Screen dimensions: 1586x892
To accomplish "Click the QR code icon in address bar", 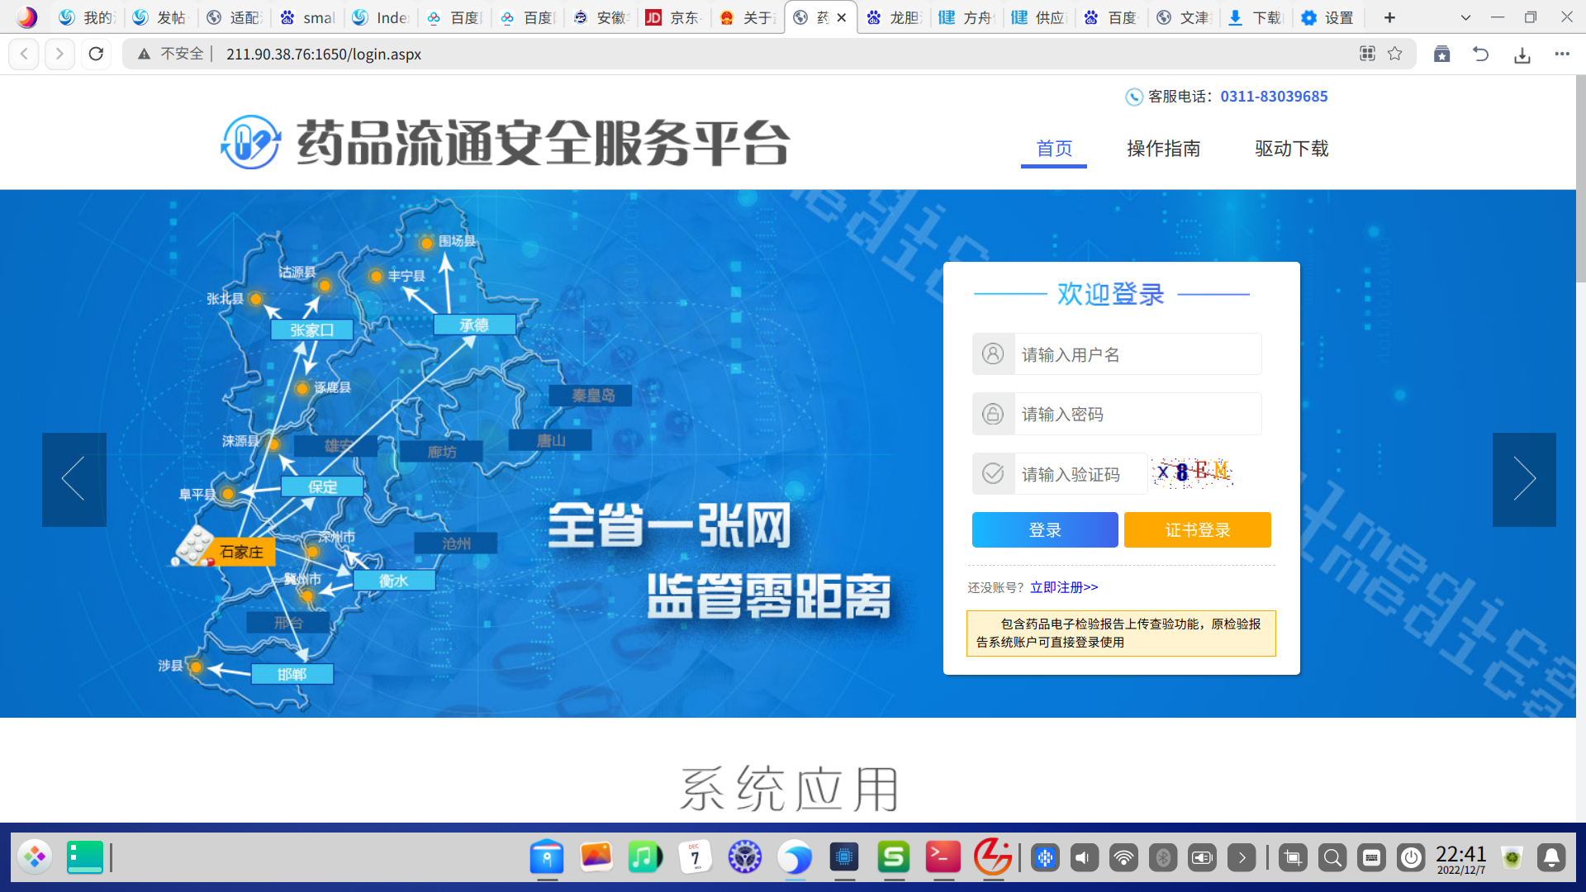I will 1367,54.
